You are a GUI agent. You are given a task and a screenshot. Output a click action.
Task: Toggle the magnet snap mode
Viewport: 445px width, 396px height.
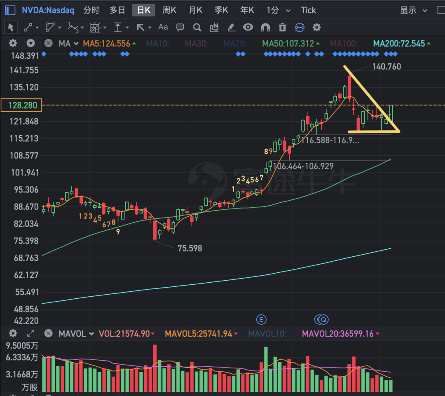click(265, 28)
